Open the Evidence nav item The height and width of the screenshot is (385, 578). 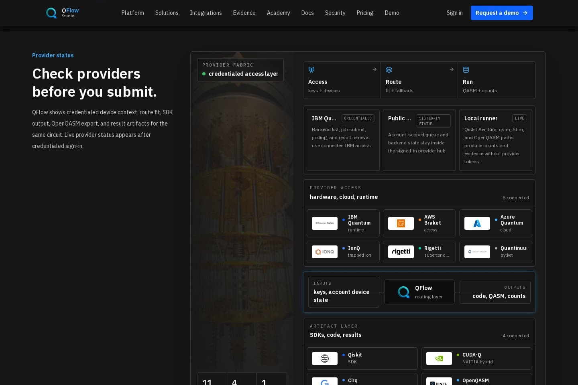click(244, 13)
